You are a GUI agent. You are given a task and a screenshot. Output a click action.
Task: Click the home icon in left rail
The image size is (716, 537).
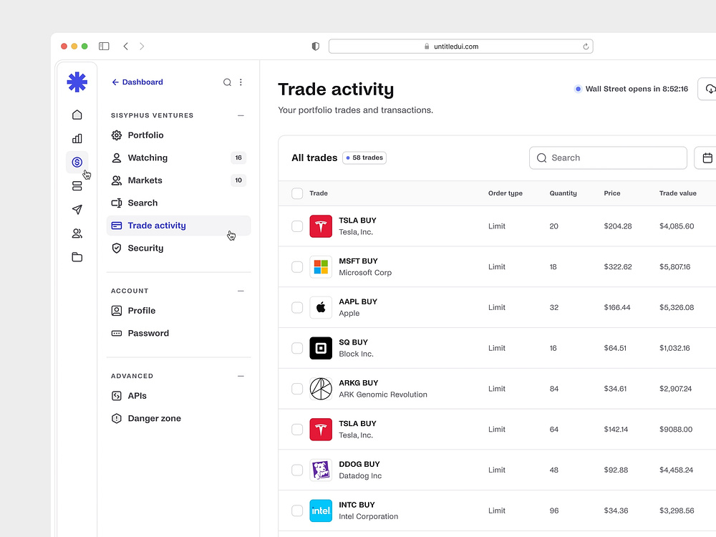[77, 115]
